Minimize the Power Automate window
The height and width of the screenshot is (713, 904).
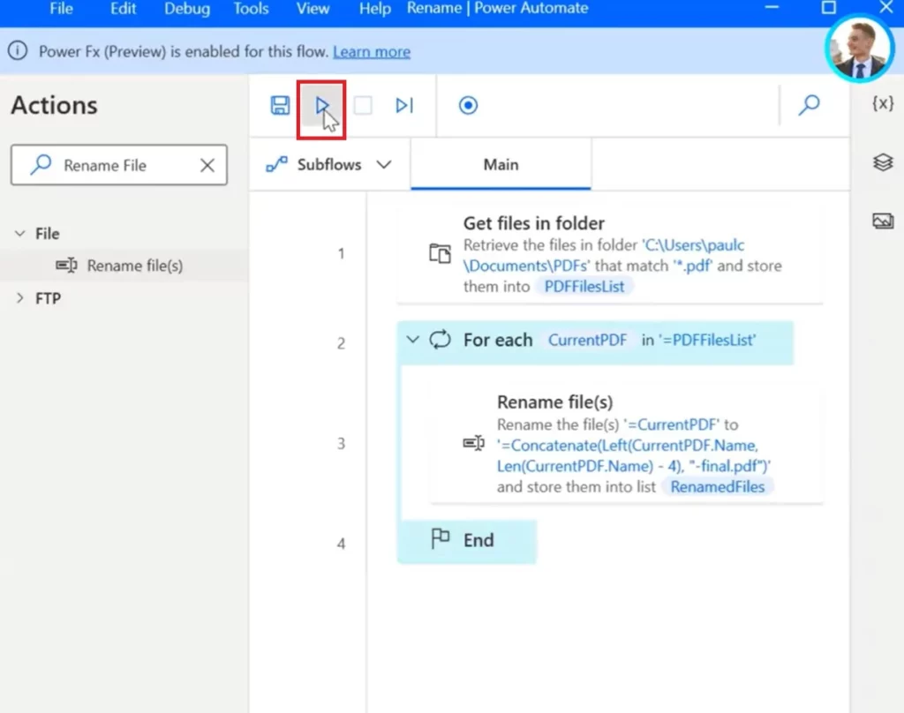pos(772,7)
